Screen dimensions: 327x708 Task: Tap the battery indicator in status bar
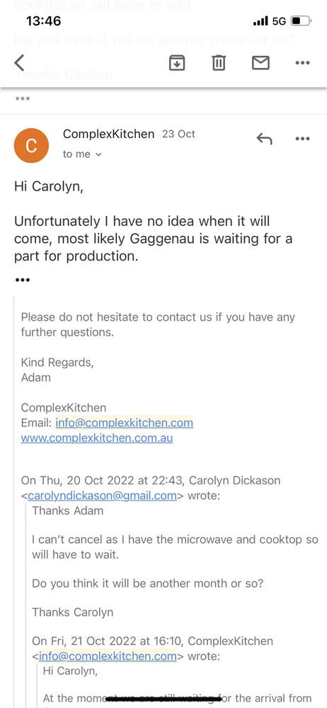301,21
